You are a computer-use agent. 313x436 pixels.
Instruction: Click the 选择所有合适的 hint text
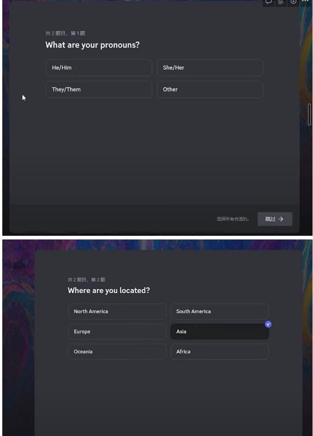coord(233,219)
